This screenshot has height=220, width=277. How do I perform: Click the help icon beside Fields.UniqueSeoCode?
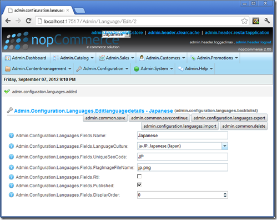coord(11,157)
